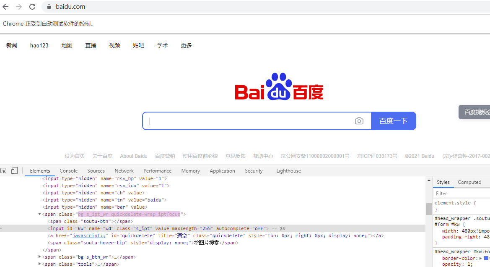490x267 pixels.
Task: Switch to the Elements tab in DevTools
Action: [40, 170]
